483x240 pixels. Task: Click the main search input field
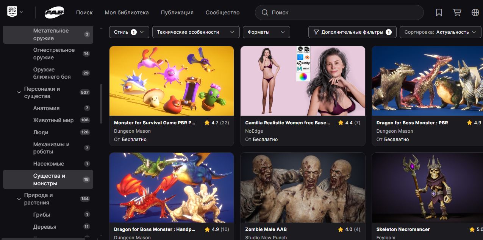tap(339, 12)
